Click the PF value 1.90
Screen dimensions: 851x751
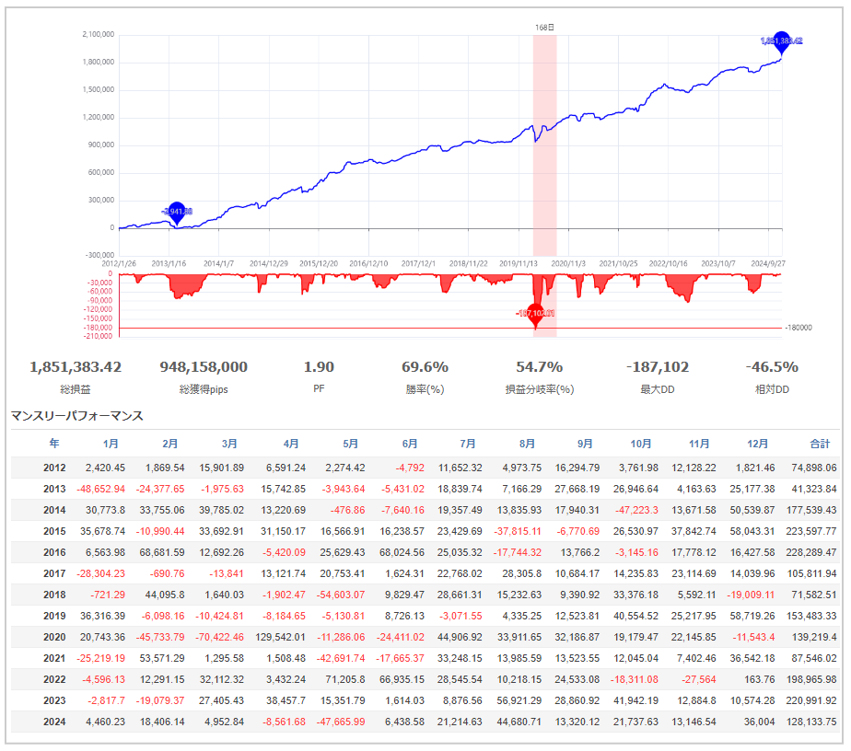pos(319,366)
